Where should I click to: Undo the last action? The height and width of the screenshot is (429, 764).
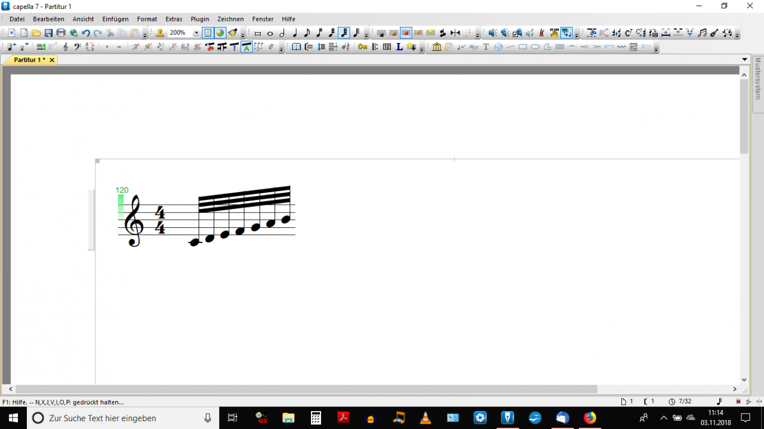[x=86, y=33]
